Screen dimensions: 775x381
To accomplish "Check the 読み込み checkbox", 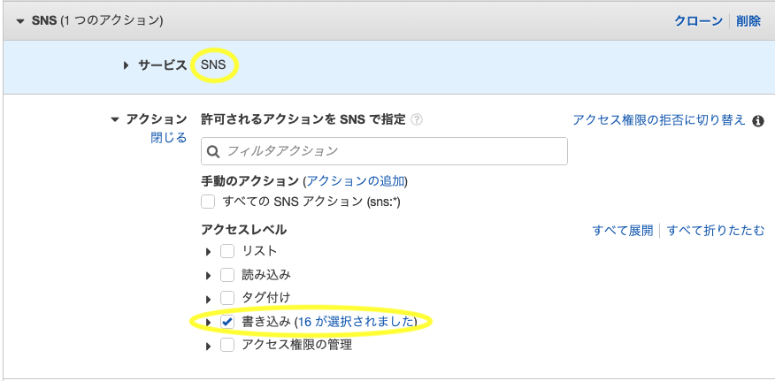I will pyautogui.click(x=226, y=275).
